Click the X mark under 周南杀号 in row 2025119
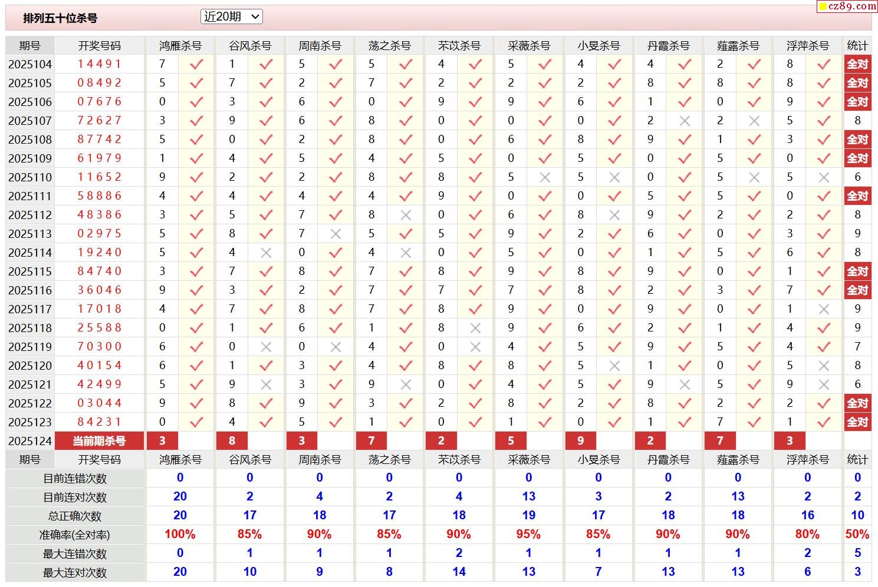878x587 pixels. [336, 347]
